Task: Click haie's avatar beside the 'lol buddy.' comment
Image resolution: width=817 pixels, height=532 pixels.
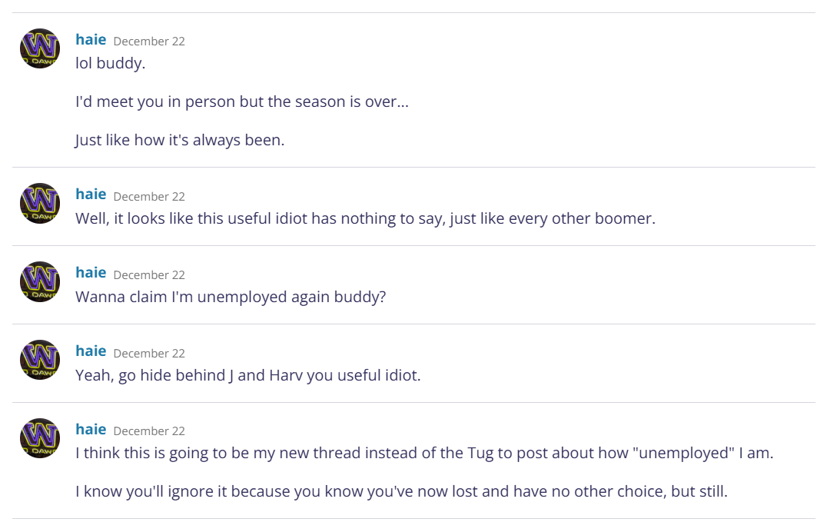Action: click(x=40, y=48)
